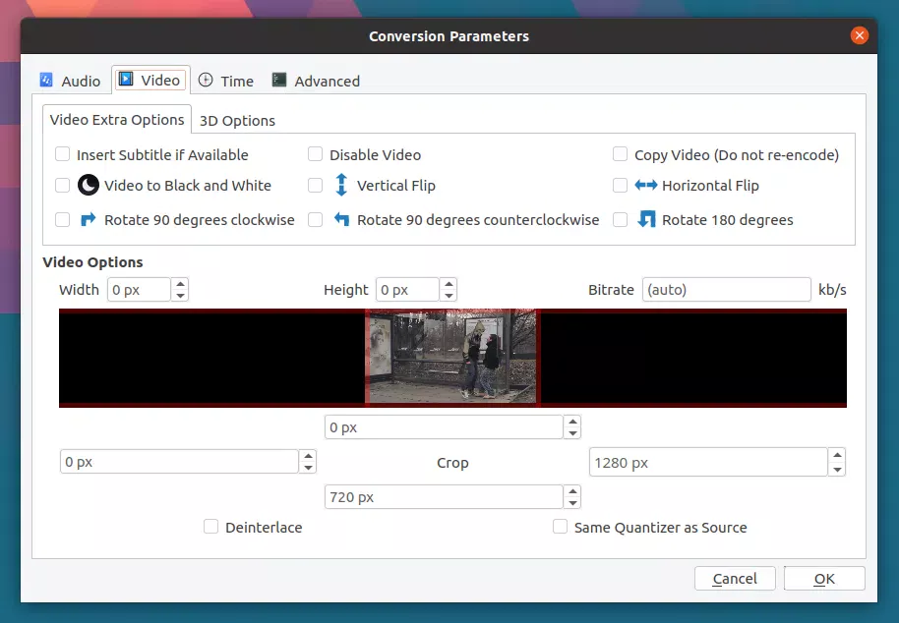The image size is (899, 623).
Task: Click the Rotate 90 degrees clockwise icon
Action: pyautogui.click(x=87, y=219)
